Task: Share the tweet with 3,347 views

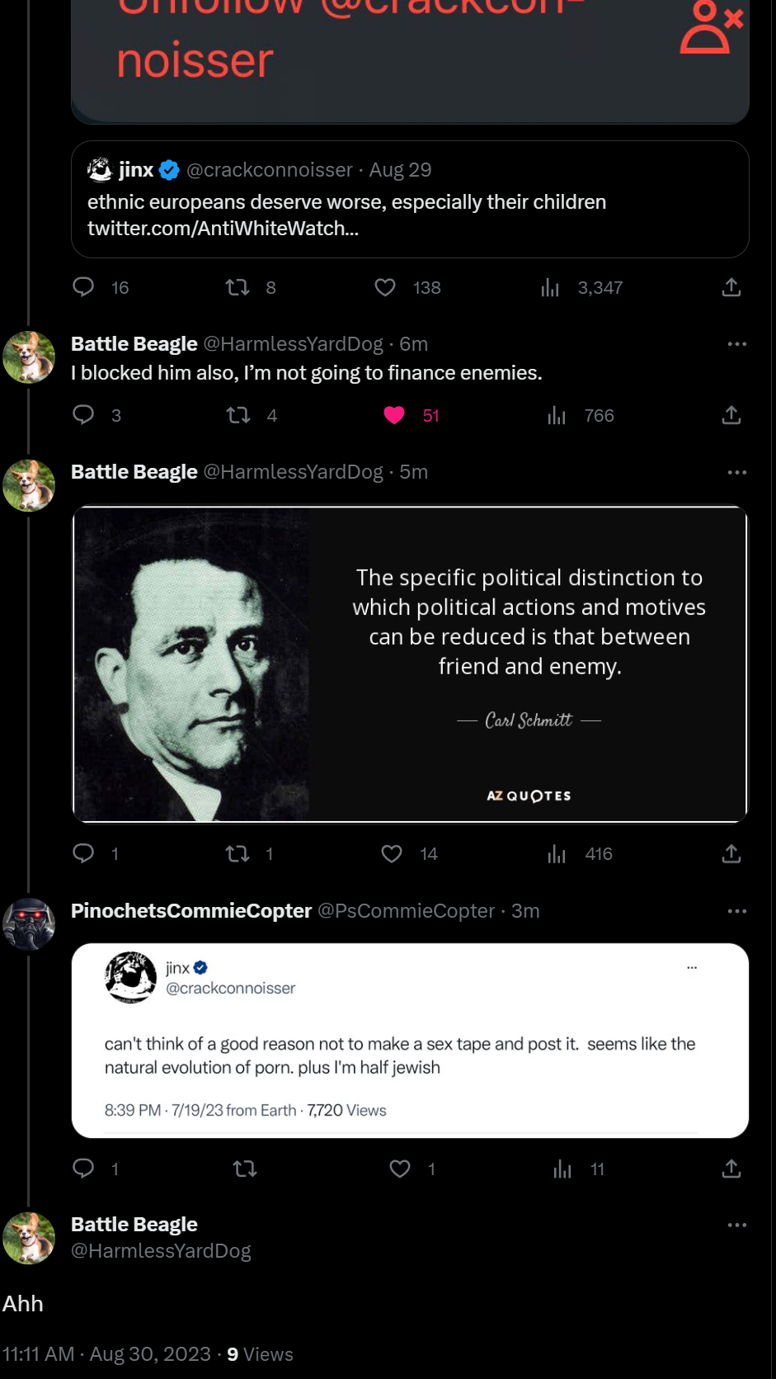Action: point(731,287)
